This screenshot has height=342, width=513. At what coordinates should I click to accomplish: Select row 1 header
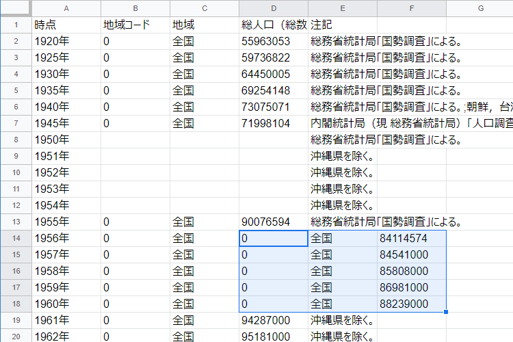(16, 25)
